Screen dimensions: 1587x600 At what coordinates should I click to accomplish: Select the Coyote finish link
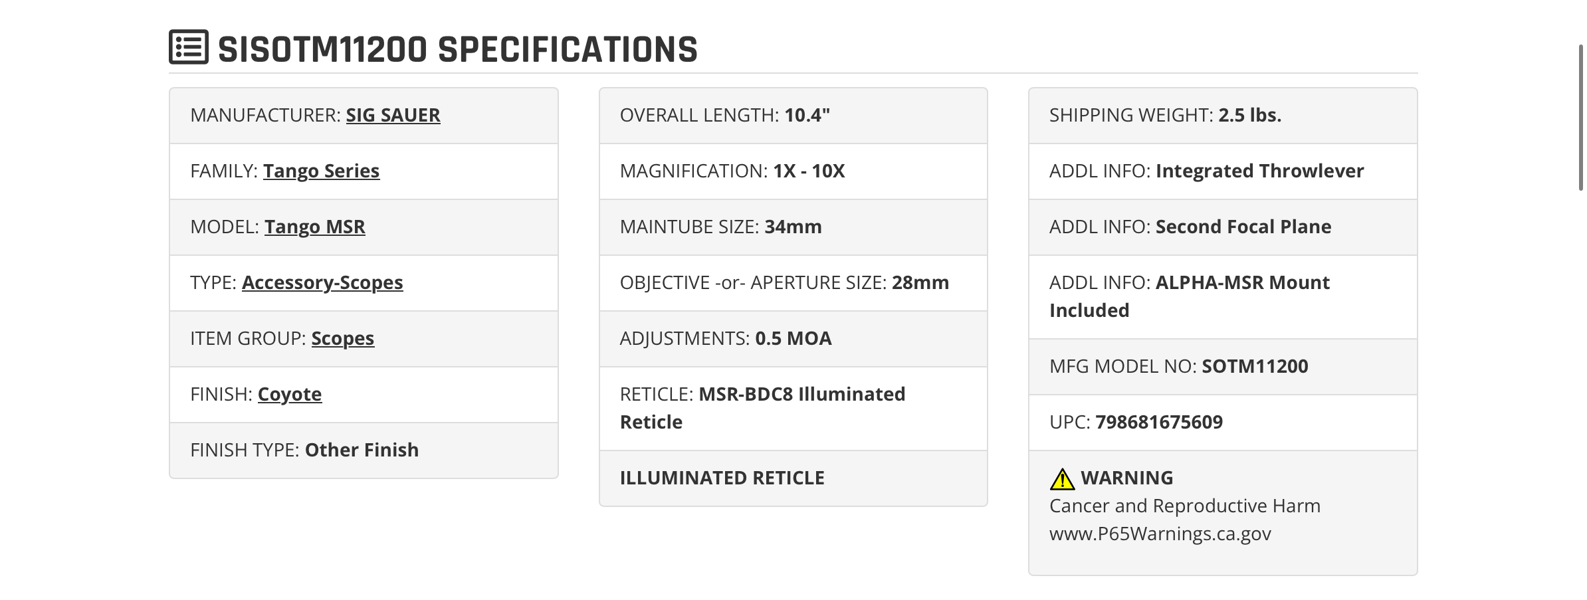[290, 394]
